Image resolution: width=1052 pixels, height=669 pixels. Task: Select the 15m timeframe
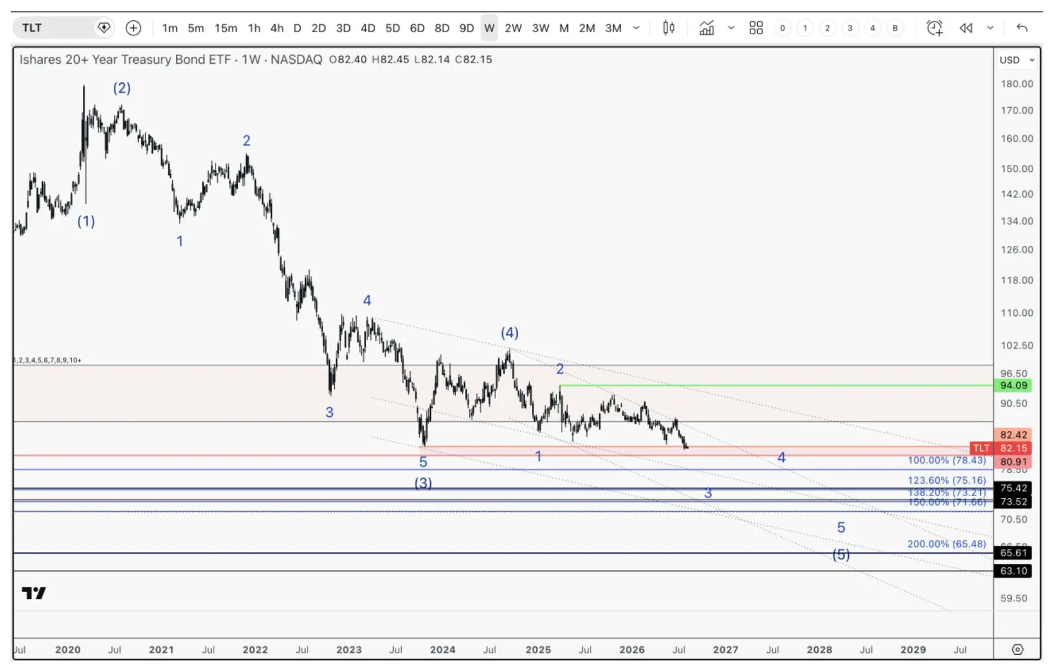[226, 28]
